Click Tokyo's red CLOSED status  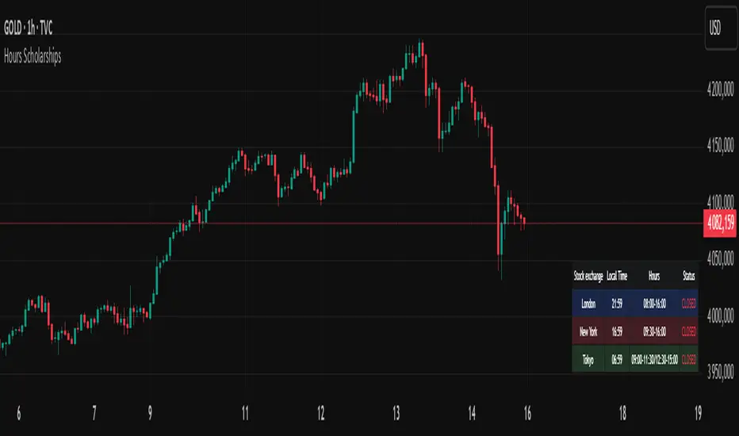click(688, 358)
